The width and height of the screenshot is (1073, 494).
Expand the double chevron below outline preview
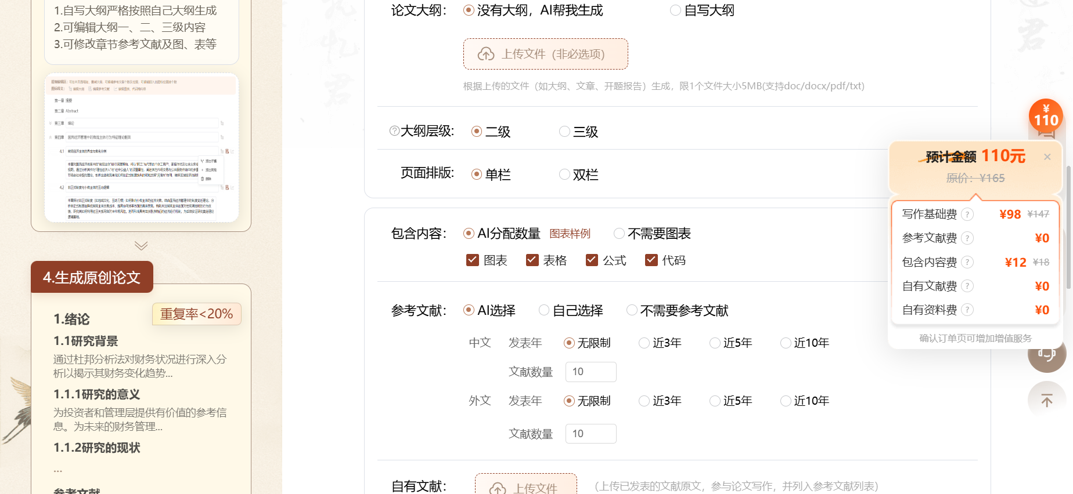tap(141, 245)
